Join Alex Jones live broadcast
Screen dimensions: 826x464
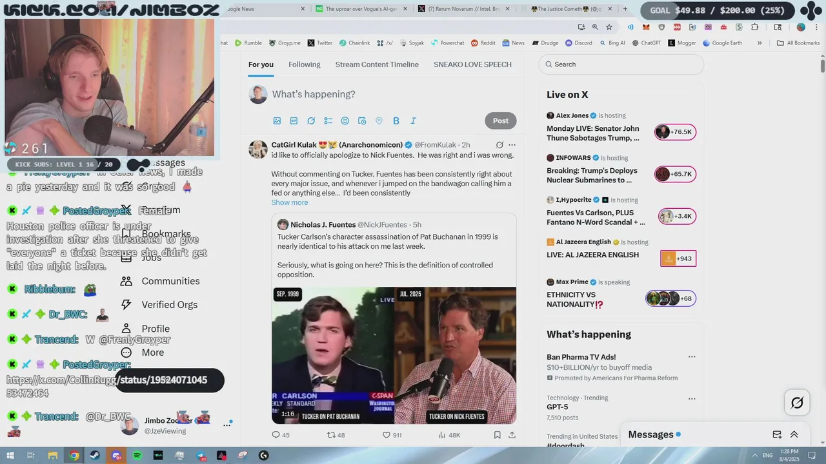coord(621,127)
